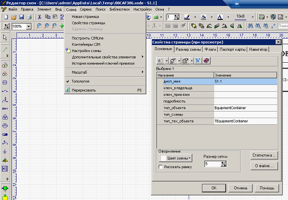
Task: Click the Save floppy disk icon
Action: click(22, 17)
